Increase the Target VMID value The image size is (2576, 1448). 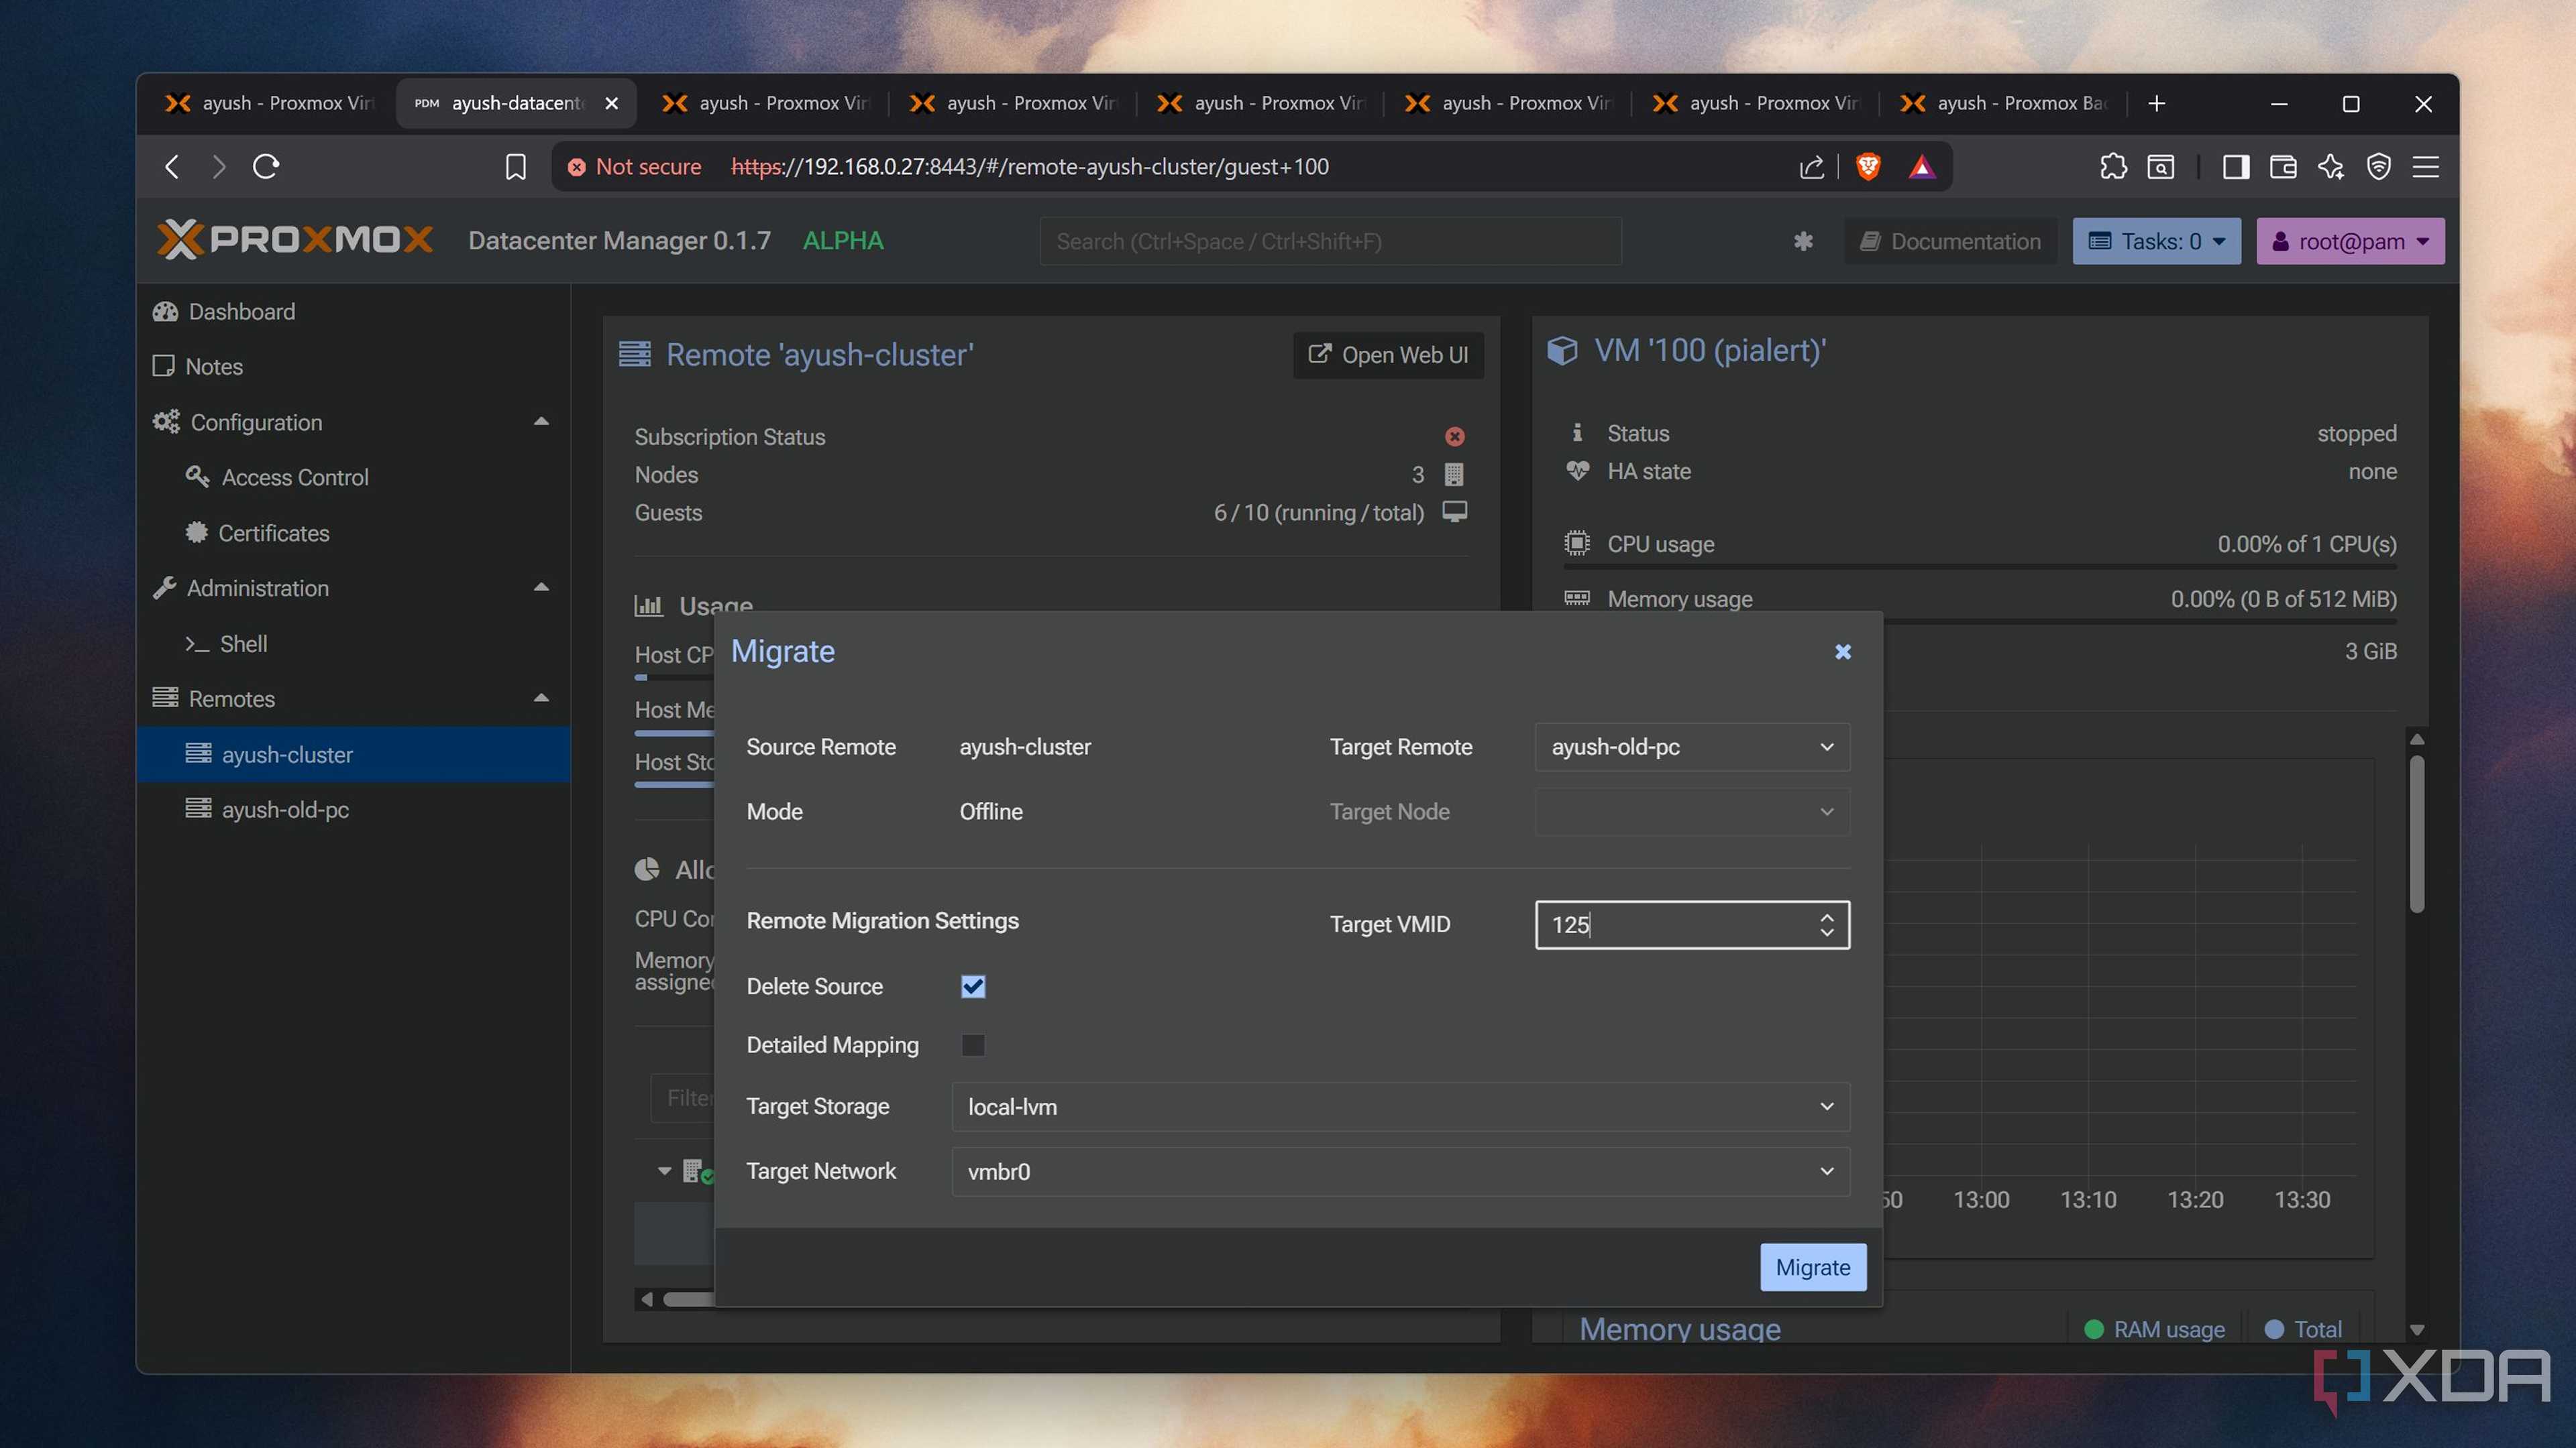pos(1827,916)
